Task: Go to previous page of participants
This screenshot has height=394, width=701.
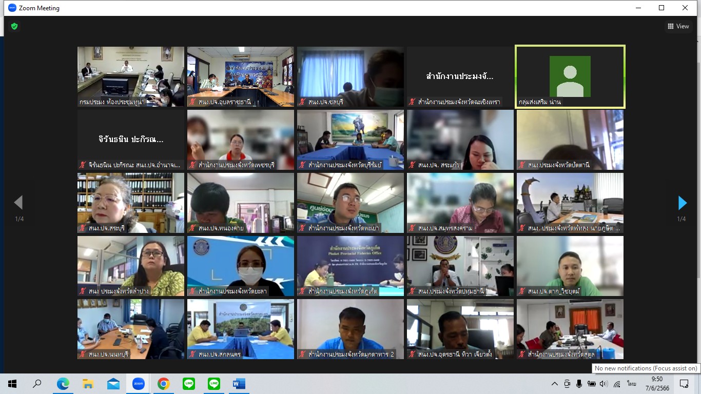Action: [18, 203]
